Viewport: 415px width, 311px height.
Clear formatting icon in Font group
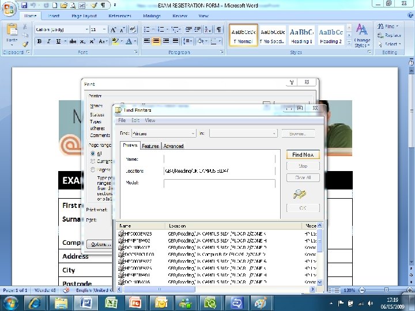pyautogui.click(x=133, y=29)
